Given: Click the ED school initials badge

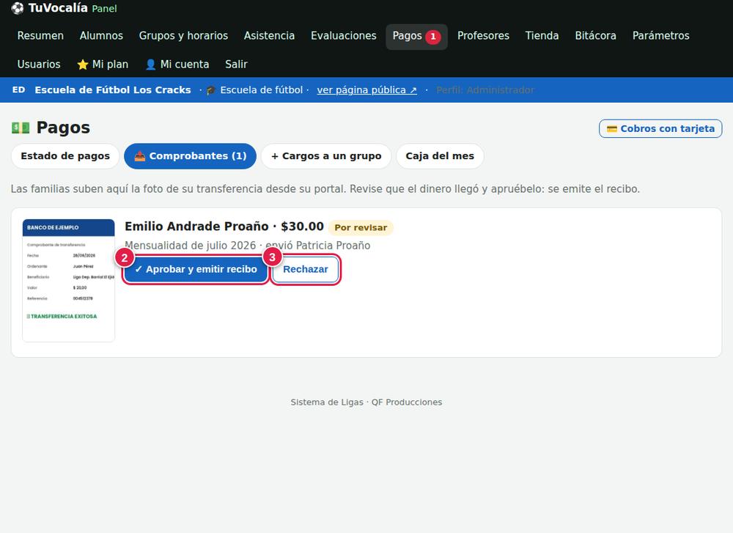Looking at the screenshot, I should [x=19, y=89].
